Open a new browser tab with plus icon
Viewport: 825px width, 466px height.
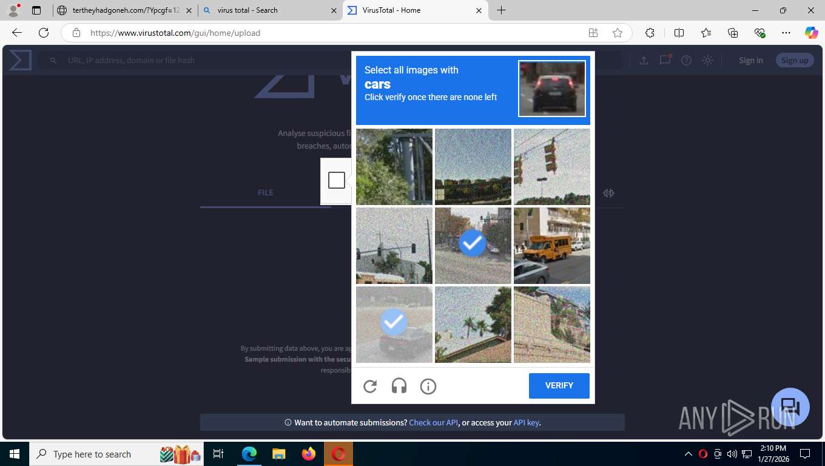[501, 10]
